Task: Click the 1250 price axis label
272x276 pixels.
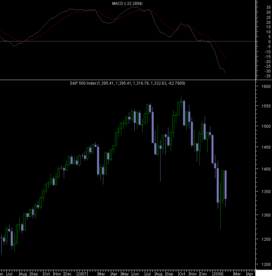Action: [x=266, y=239]
